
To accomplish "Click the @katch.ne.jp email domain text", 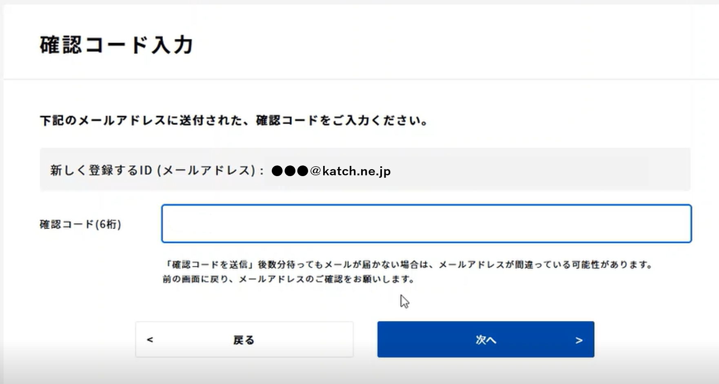I will click(x=351, y=171).
